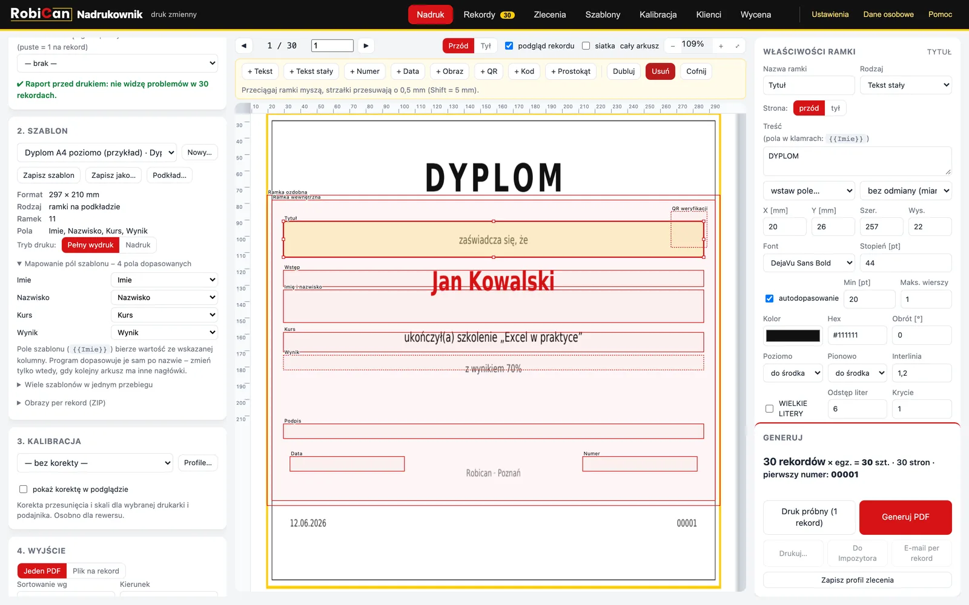The image size is (969, 605).
Task: Click the 'Zapisz profil zlecenia' button
Action: coord(858,580)
